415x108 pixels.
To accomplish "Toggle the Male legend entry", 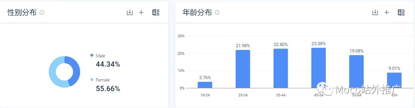I will coord(100,56).
